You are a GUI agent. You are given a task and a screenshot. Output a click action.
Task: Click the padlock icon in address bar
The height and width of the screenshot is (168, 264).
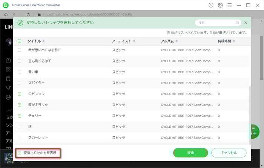pyautogui.click(x=39, y=15)
